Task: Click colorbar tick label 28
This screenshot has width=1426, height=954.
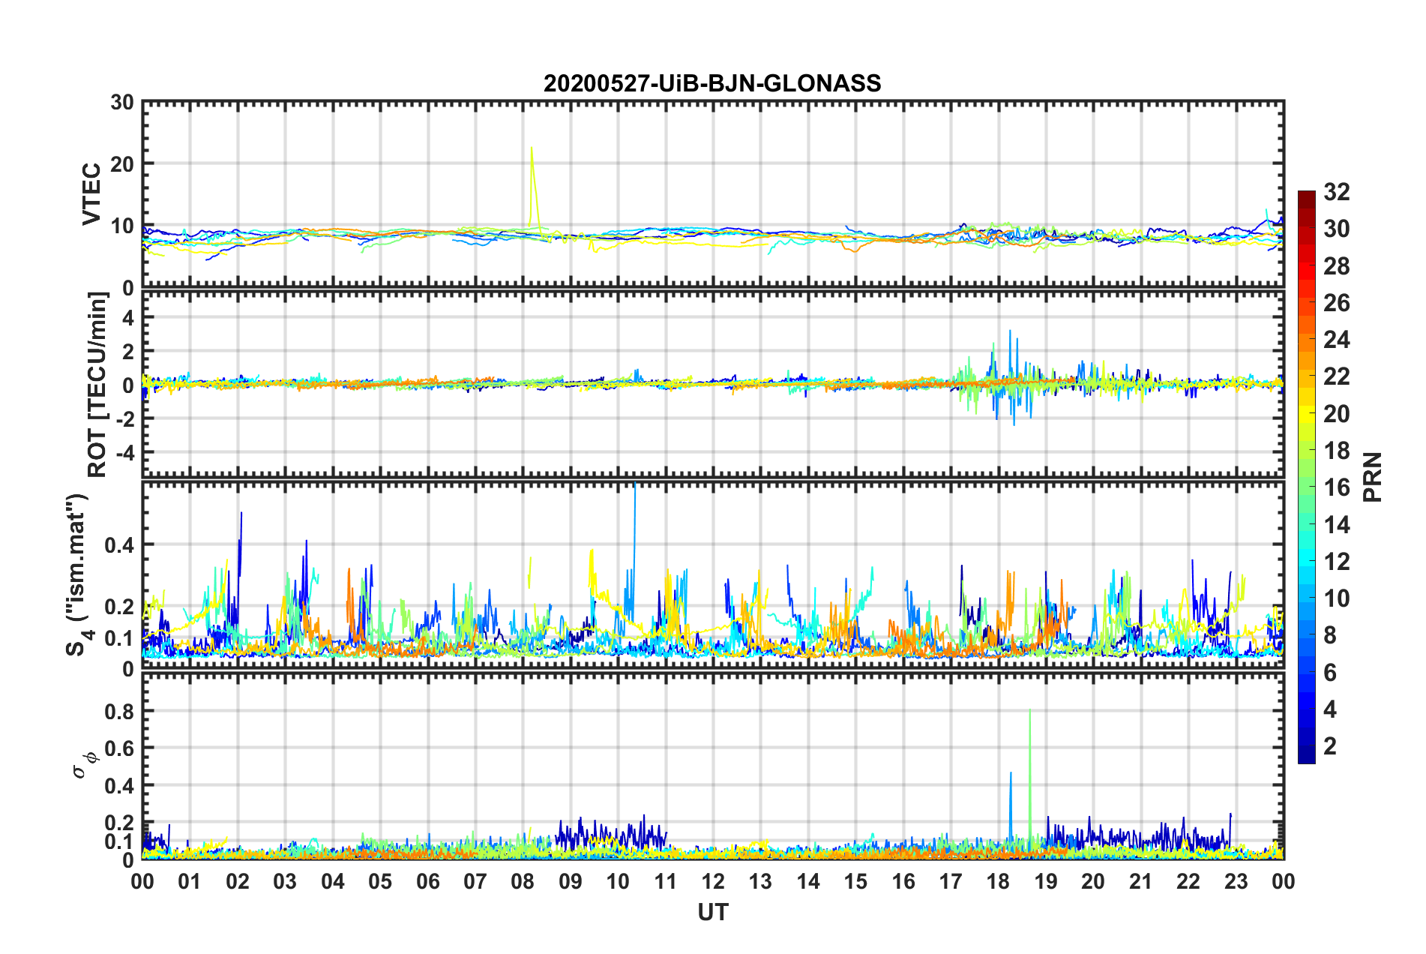Action: click(x=1337, y=266)
